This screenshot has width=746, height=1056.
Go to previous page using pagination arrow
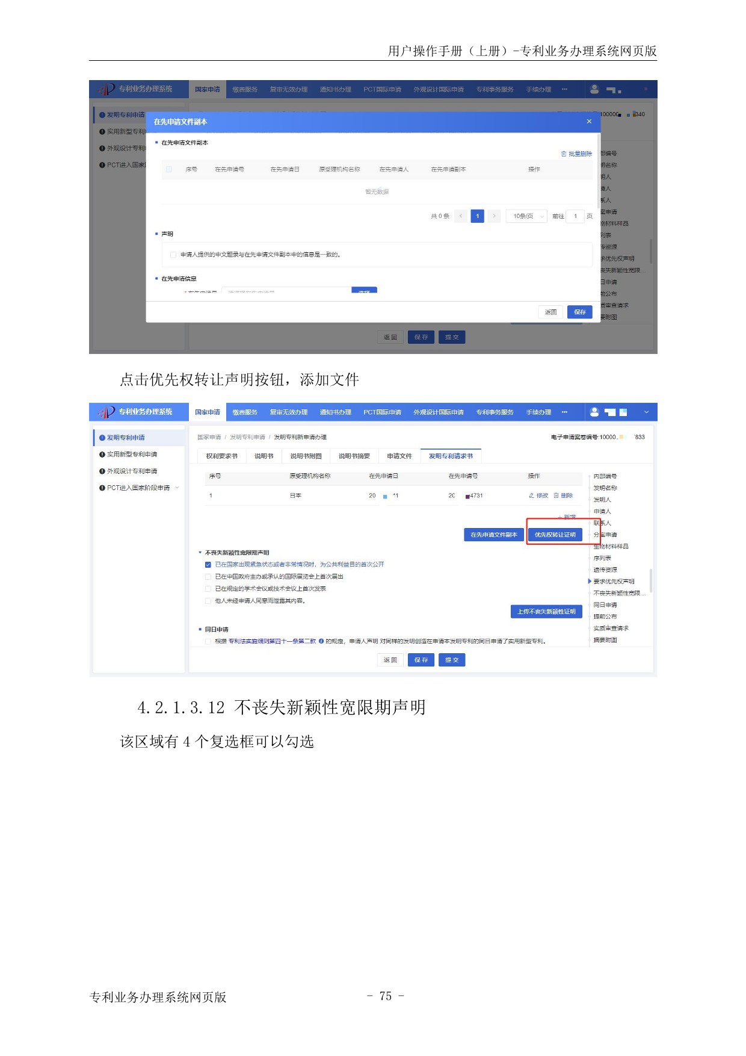coord(461,216)
